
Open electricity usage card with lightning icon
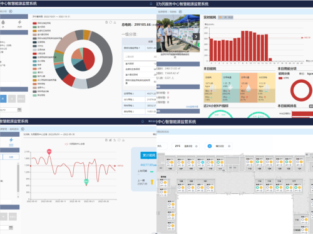(x=230, y=88)
